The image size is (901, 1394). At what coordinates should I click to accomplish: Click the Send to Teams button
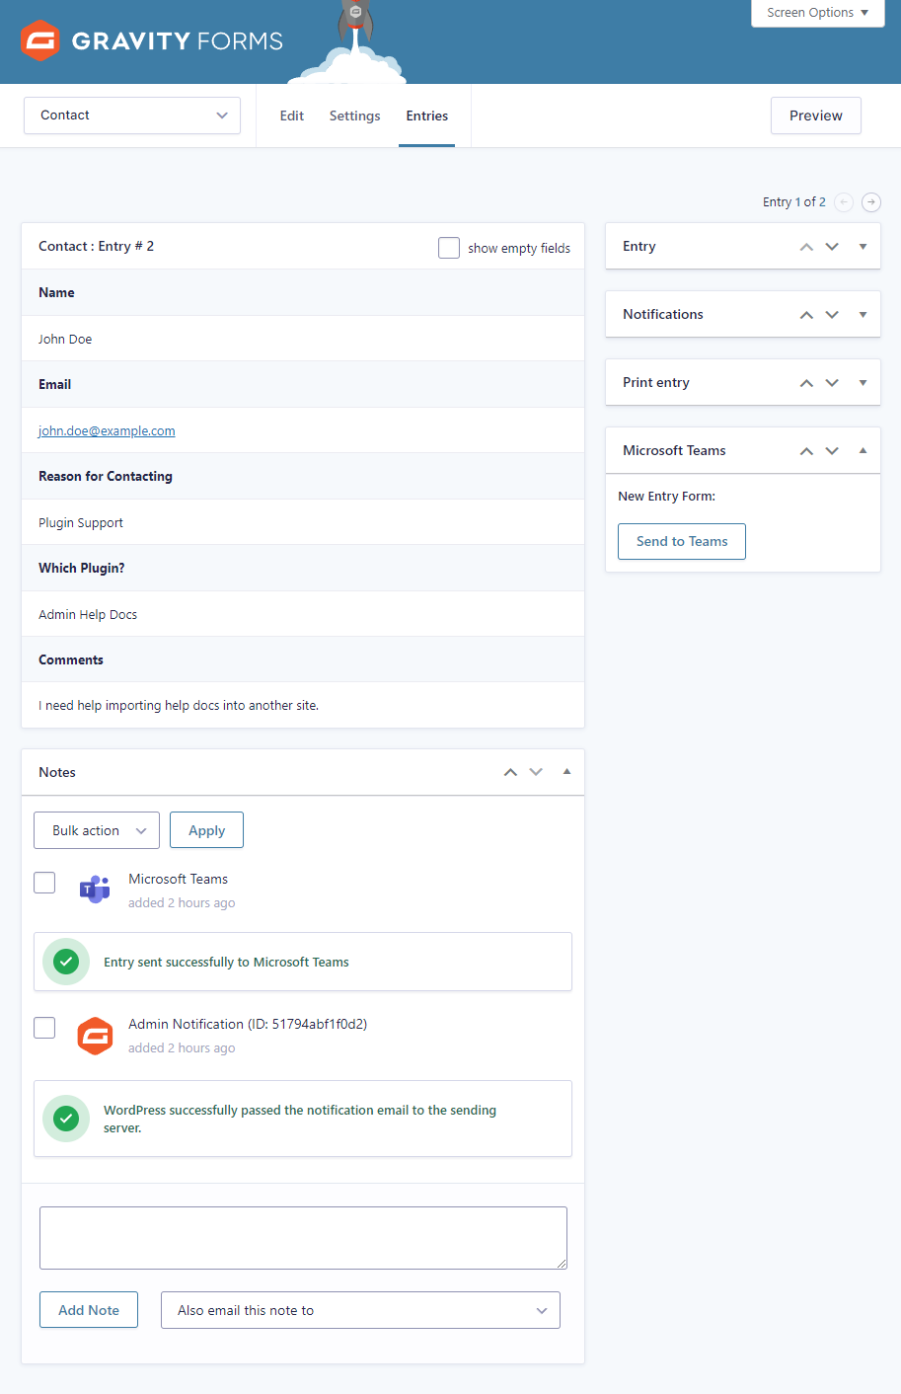point(681,541)
